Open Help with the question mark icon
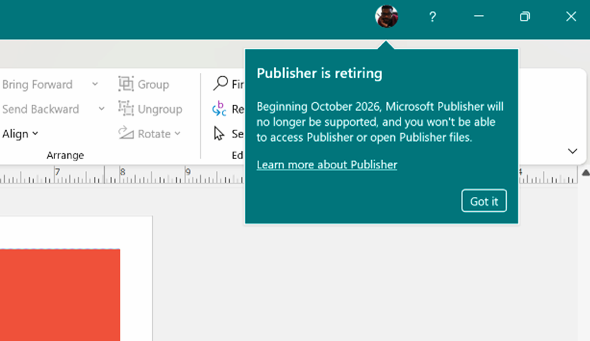The image size is (590, 341). point(432,17)
